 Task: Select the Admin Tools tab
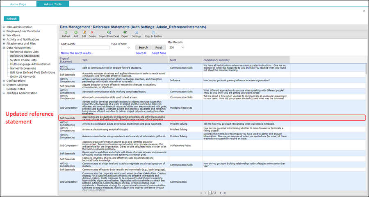click(52, 4)
